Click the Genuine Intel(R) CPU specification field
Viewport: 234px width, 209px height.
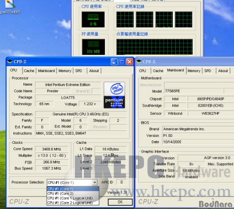click(81, 114)
